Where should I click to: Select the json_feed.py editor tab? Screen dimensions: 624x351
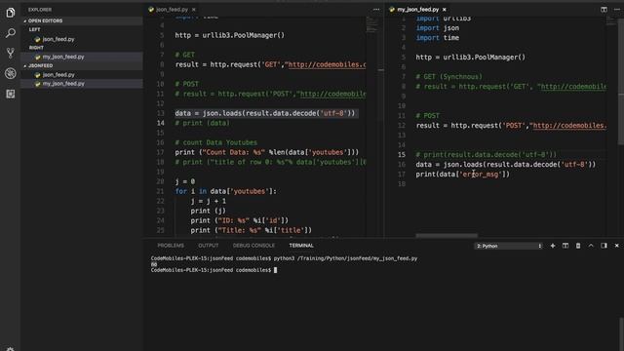coord(172,10)
